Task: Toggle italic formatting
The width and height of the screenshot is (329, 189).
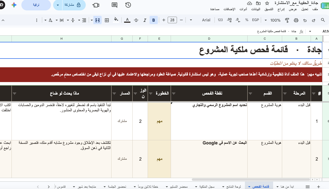Action: 145,20
